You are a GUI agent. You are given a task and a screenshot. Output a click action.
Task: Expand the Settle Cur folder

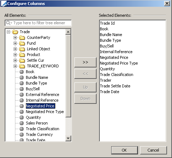coord(15,60)
